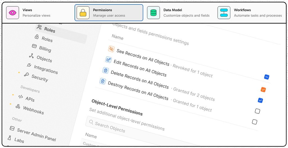Toggle the orange See Records checkbox
This screenshot has height=148, width=288.
point(263,90)
